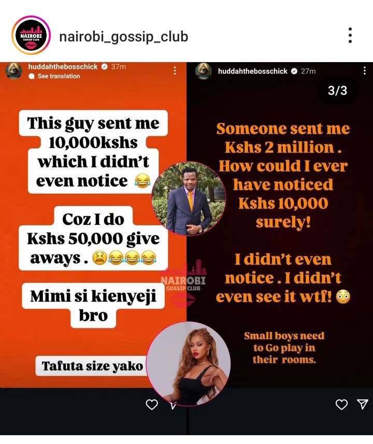Tap circular photo of woman in black top
Viewport: 373px width, 444px height.
pyautogui.click(x=189, y=364)
